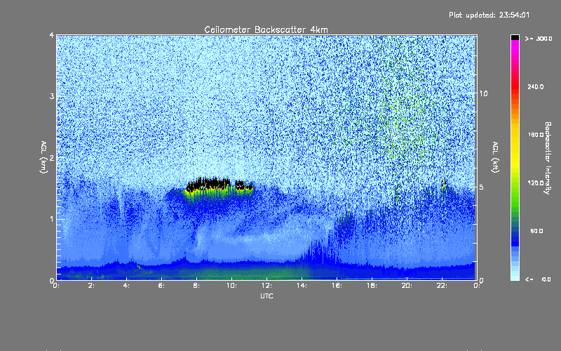Click the right "AGL (kft)" axis label
The width and height of the screenshot is (561, 351).
(495, 157)
